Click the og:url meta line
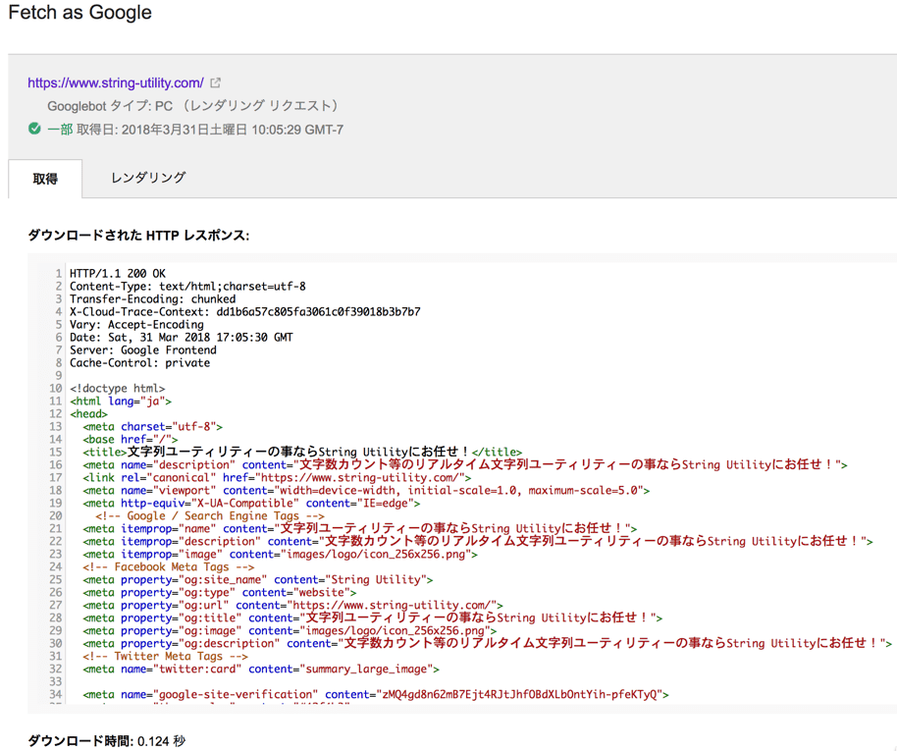The height and width of the screenshot is (751, 897). click(292, 605)
